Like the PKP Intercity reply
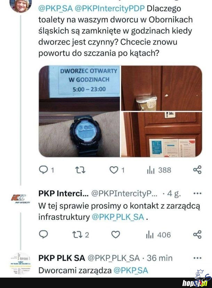212x288 pixels. (x=116, y=235)
